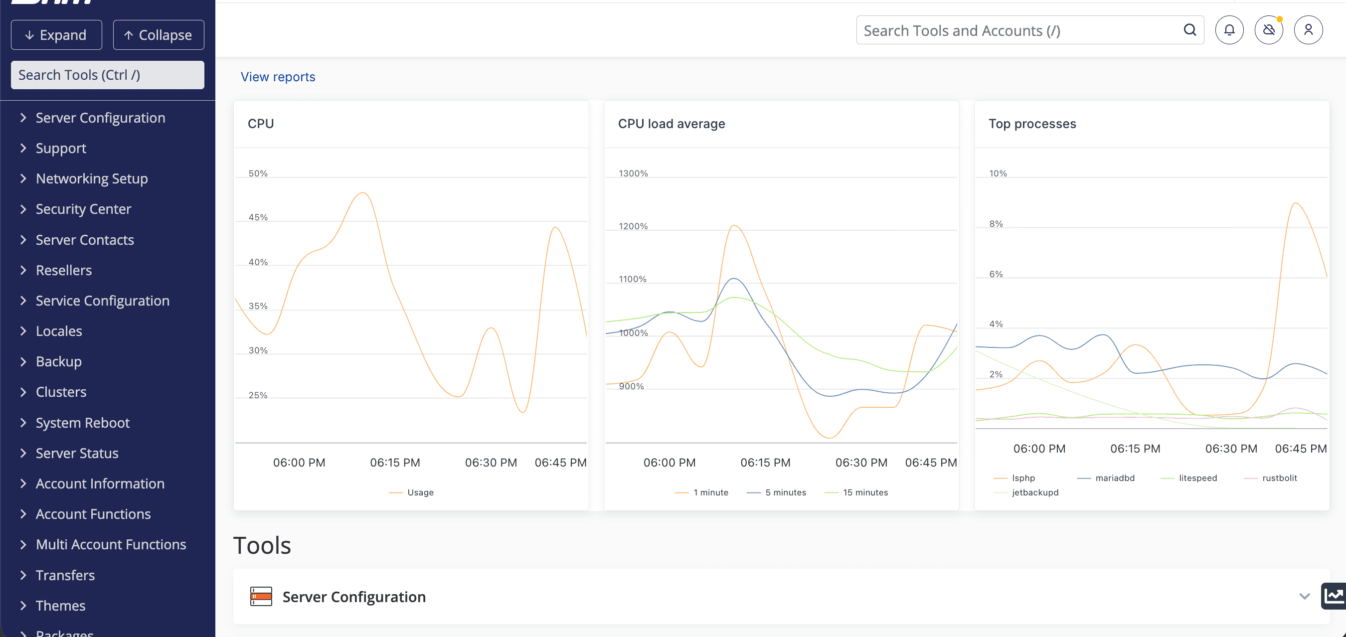Image resolution: width=1346 pixels, height=637 pixels.
Task: Click the Server Configuration tools heading
Action: (354, 596)
